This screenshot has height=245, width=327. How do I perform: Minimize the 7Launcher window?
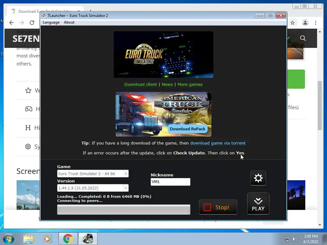coord(260,16)
